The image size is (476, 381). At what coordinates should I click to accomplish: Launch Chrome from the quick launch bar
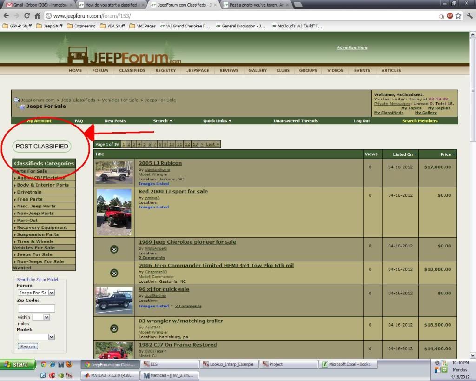[x=43, y=364]
